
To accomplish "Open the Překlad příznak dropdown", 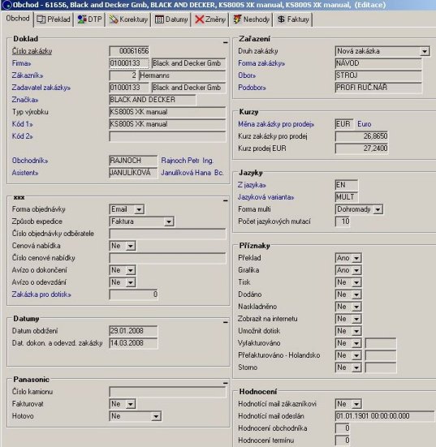I will [356, 258].
